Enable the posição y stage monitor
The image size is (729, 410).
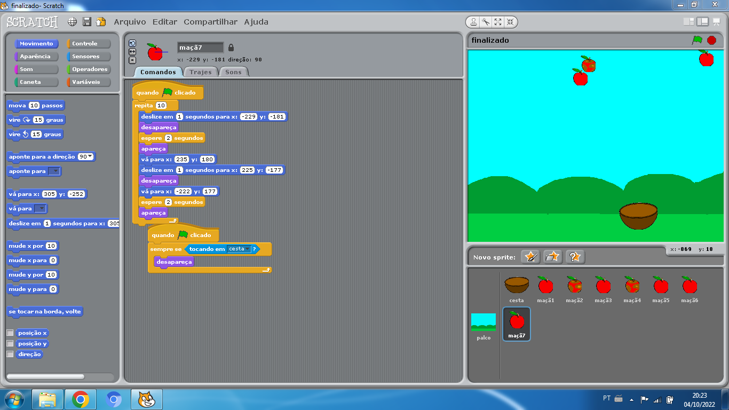tap(10, 343)
